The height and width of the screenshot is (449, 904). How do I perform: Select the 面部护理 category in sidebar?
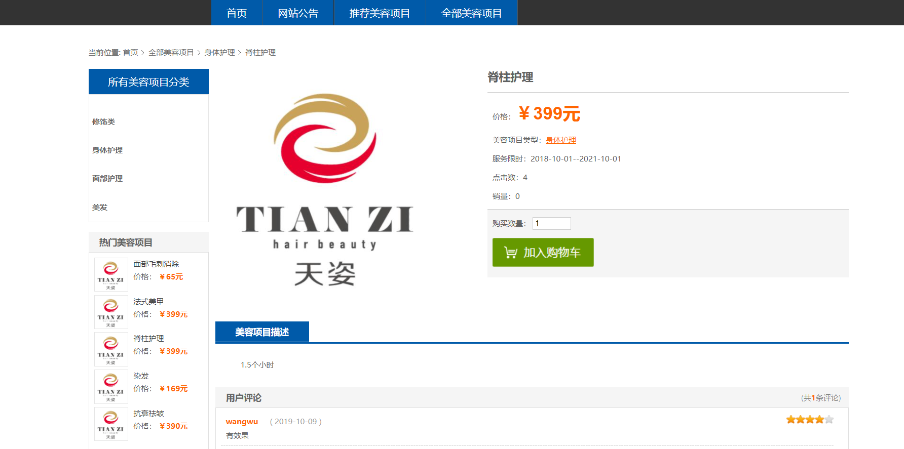(107, 178)
